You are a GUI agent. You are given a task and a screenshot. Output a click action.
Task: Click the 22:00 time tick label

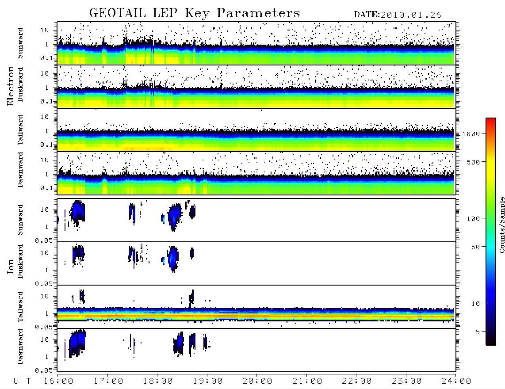(357, 381)
